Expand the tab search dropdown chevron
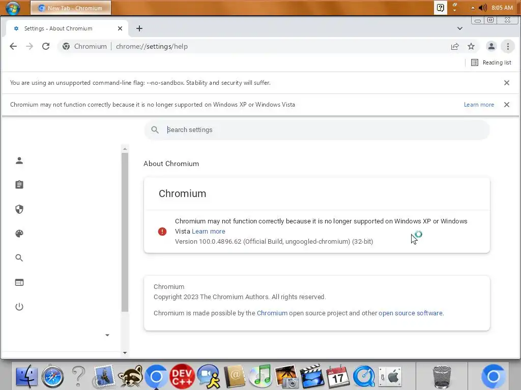The image size is (521, 390). click(460, 28)
